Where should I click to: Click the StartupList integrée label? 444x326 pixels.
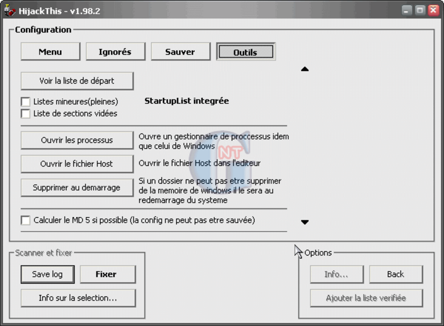coord(187,101)
